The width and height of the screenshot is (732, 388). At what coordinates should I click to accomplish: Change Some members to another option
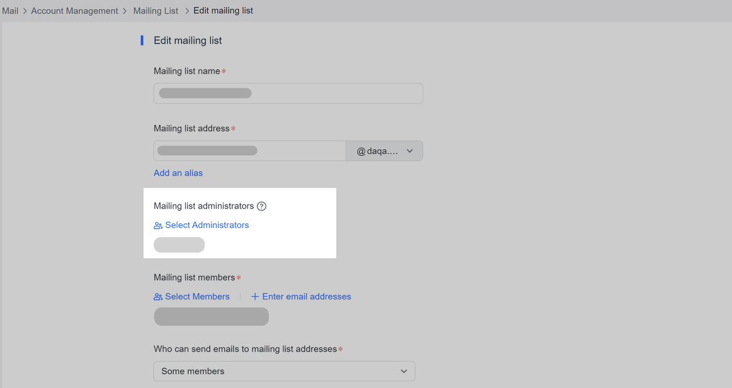(284, 371)
